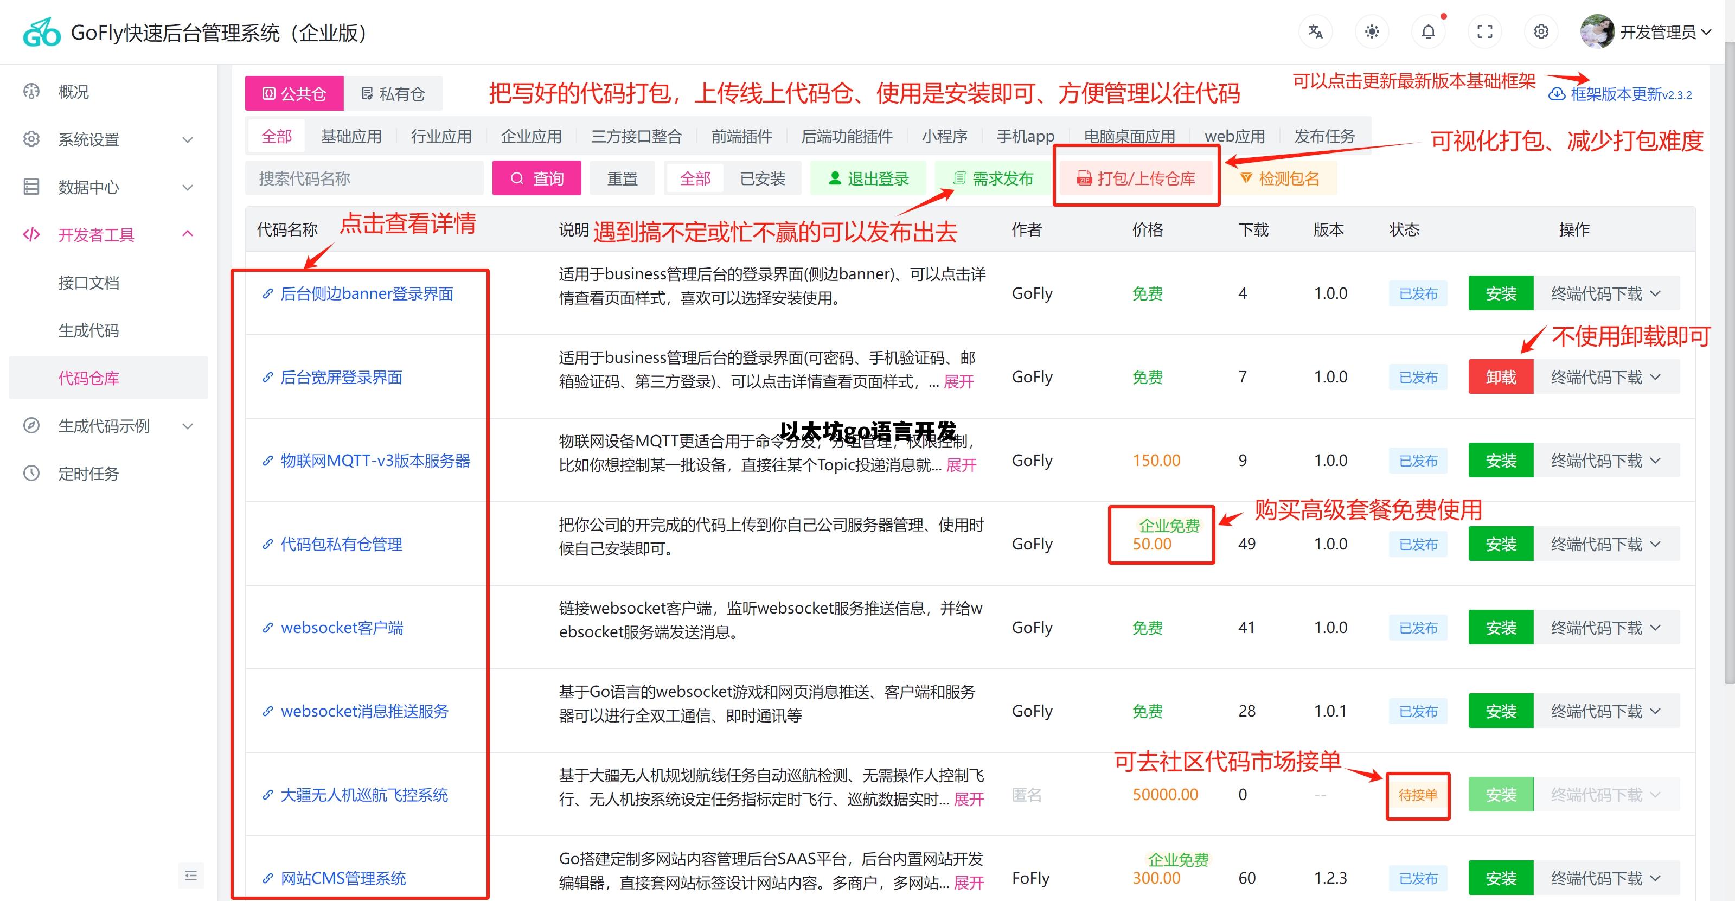This screenshot has width=1735, height=901.
Task: Click link icon beside 大疆无人机巡航飞控系统
Action: 267,795
